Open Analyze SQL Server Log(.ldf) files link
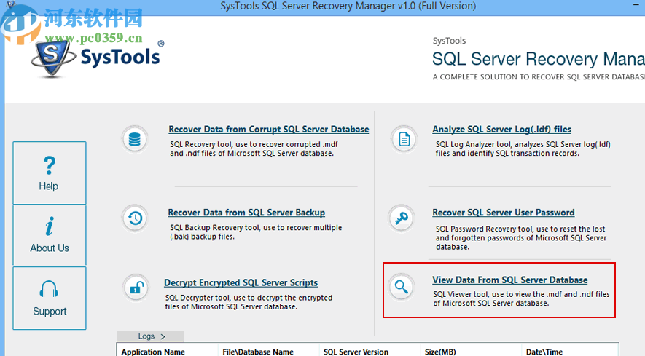 (x=501, y=130)
